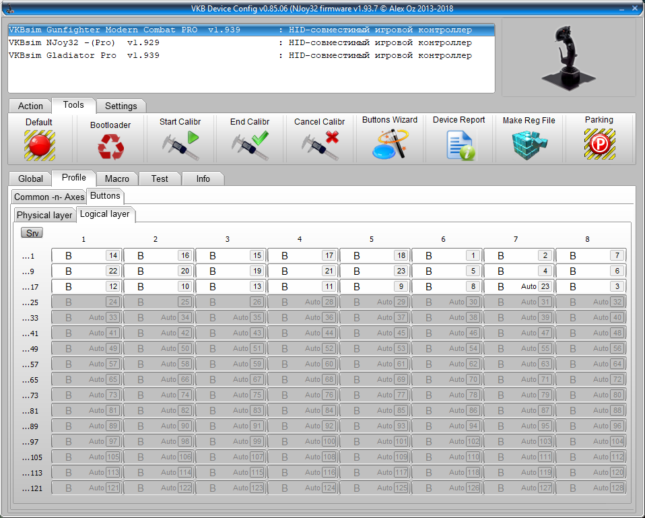Click the Default red button icon
This screenshot has width=645, height=518.
point(39,144)
